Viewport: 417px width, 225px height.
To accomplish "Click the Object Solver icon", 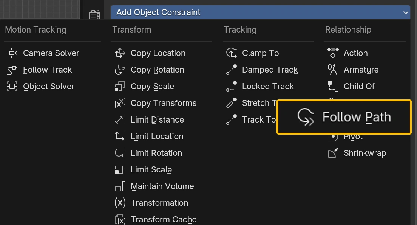I will point(12,87).
